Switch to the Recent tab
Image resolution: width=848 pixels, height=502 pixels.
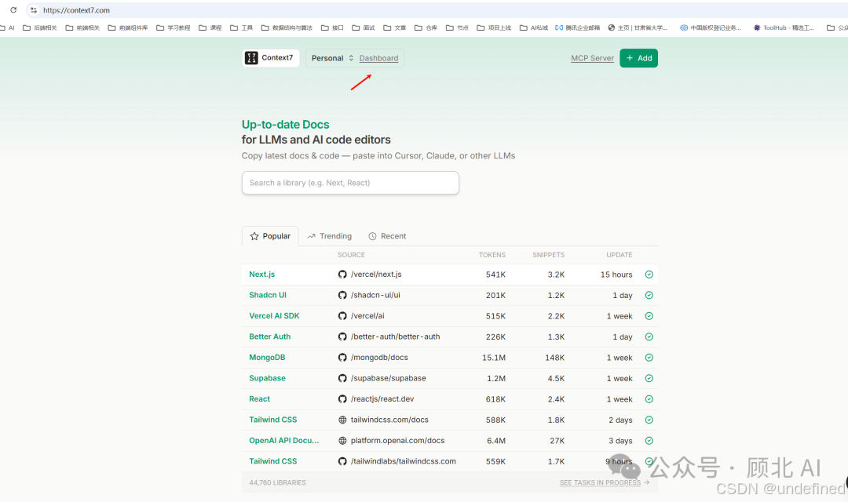[x=387, y=236]
